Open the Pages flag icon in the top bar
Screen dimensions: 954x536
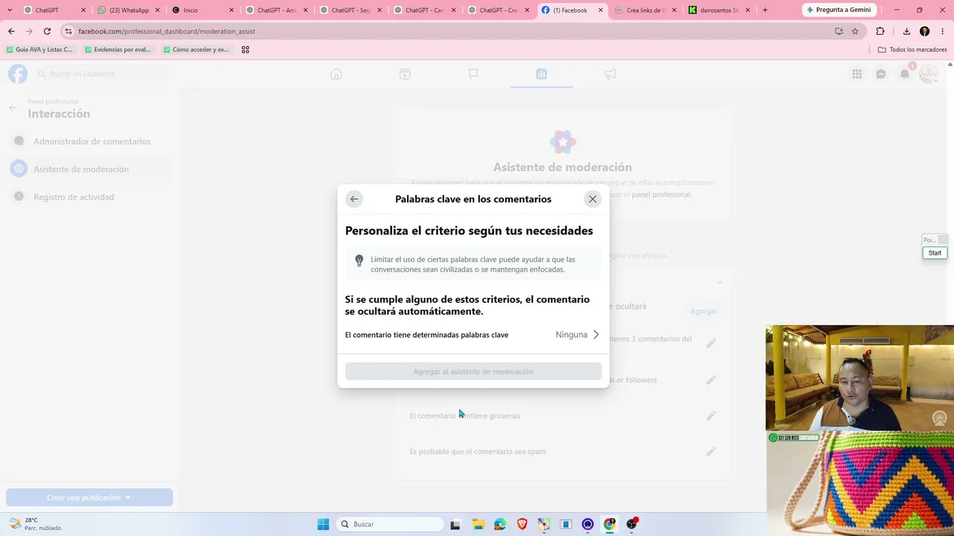click(473, 74)
